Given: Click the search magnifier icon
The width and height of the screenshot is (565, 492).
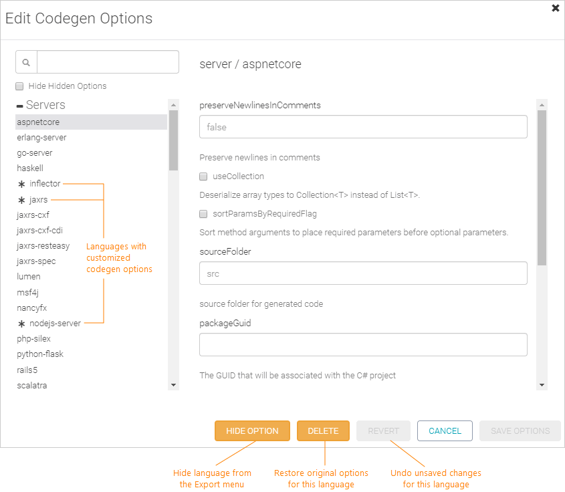Looking at the screenshot, I should [26, 61].
